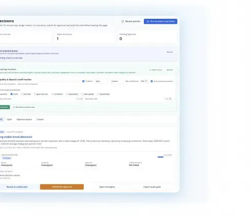Check the anomaly scope checkbox
The width and height of the screenshot is (250, 216).
22,94
